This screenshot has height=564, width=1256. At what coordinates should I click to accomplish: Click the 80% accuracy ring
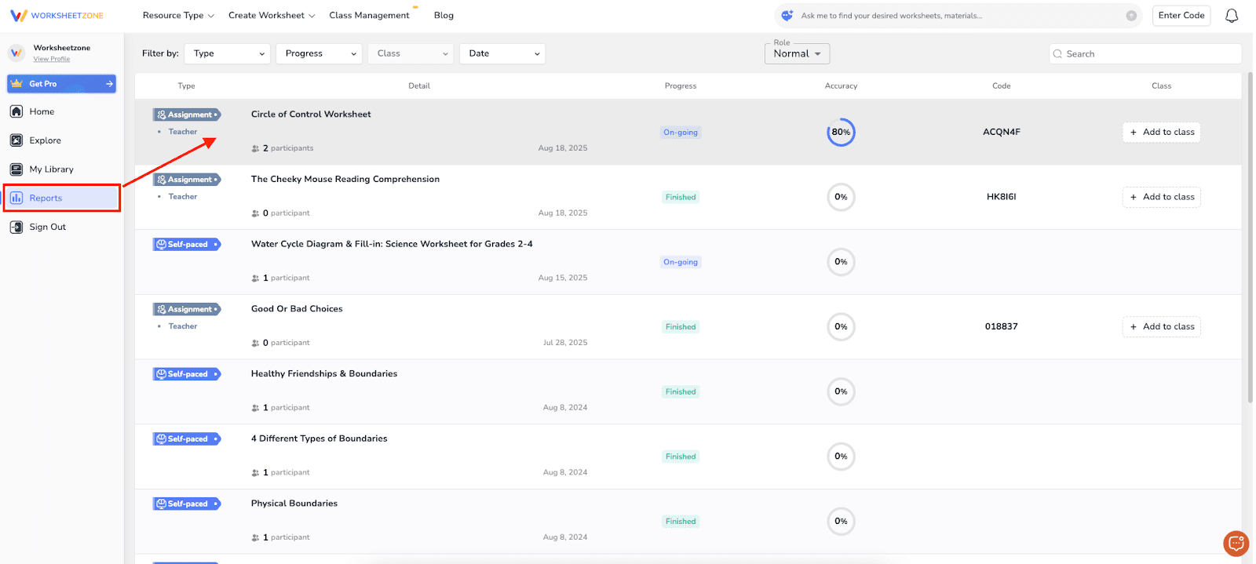841,132
